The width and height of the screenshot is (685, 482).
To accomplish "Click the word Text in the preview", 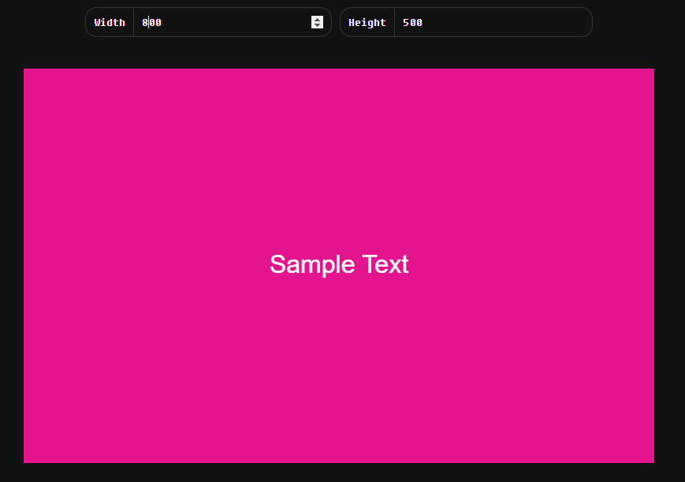I will (x=385, y=264).
